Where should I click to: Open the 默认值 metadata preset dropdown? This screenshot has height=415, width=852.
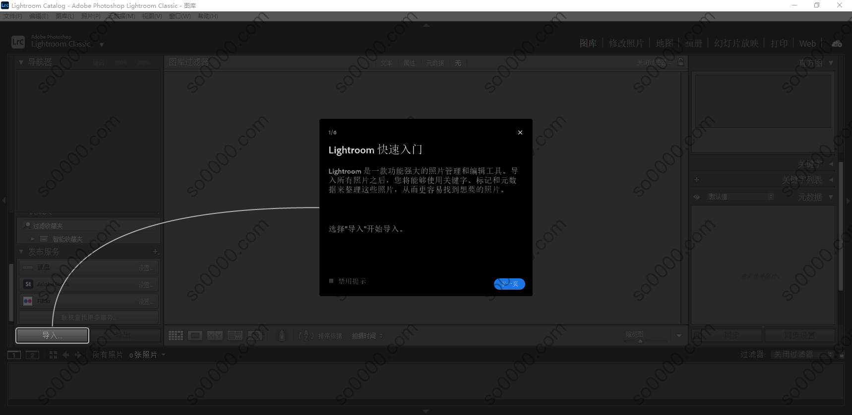click(x=740, y=197)
